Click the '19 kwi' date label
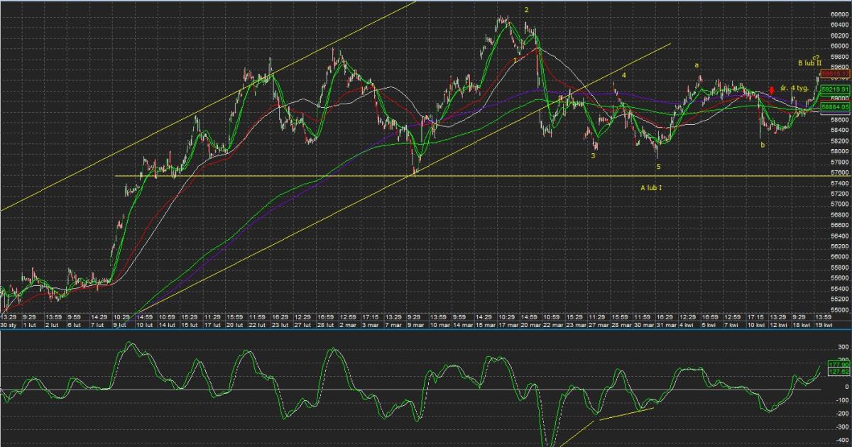The image size is (852, 447). point(818,324)
